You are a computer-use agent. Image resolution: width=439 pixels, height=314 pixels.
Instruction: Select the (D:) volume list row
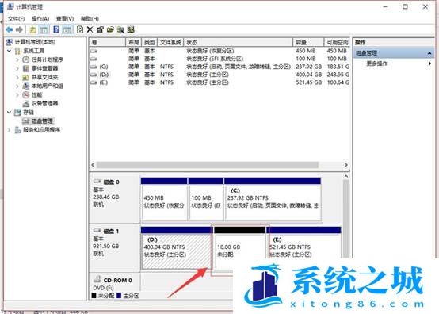[x=219, y=75]
